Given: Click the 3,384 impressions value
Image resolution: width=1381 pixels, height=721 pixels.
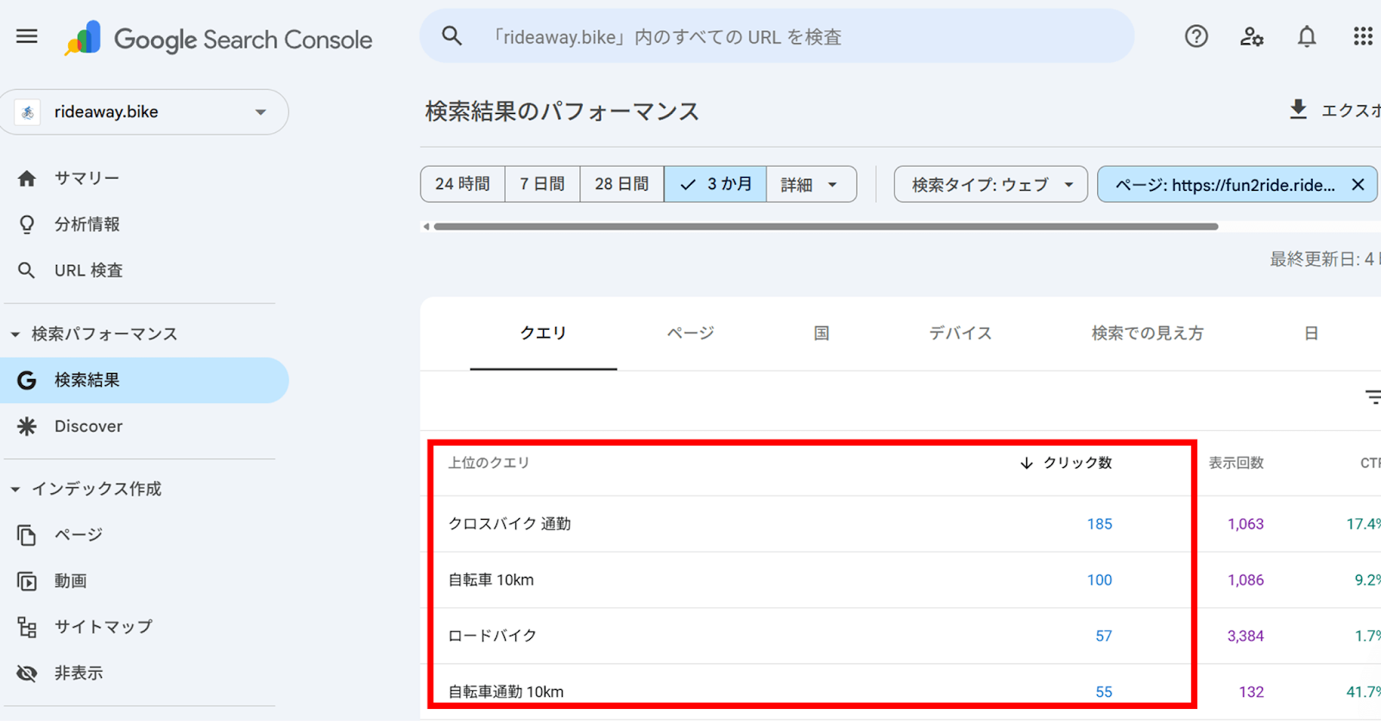Looking at the screenshot, I should point(1245,636).
